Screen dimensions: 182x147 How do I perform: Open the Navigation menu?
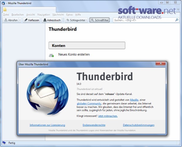pyautogui.click(x=44, y=15)
